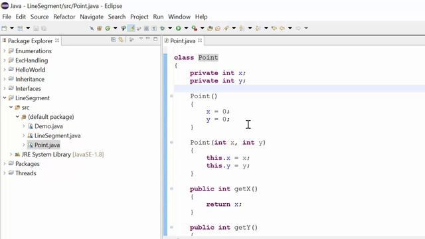425x239 pixels.
Task: Expand the JRE System Library node
Action: click(11, 155)
